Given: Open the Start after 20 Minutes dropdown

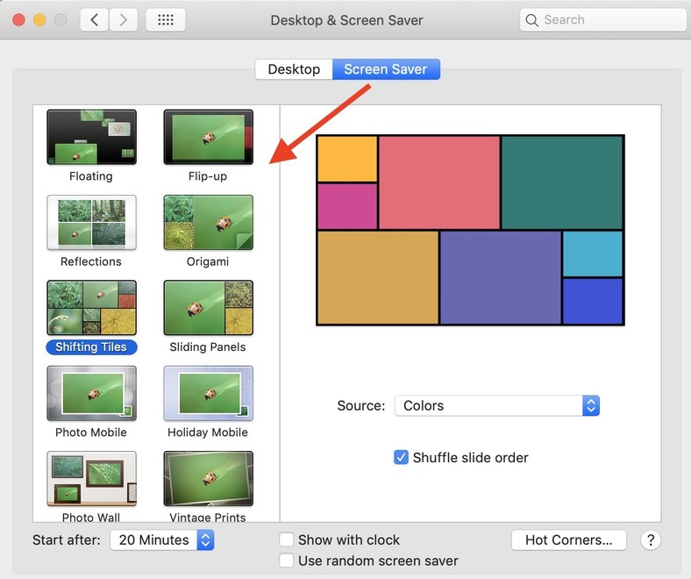Looking at the screenshot, I should [162, 540].
